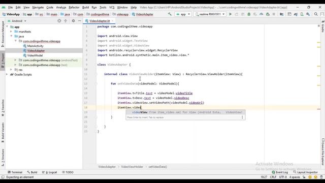Open the Layout Inspector
Viewport: 325px width, 183px height.
point(306,172)
